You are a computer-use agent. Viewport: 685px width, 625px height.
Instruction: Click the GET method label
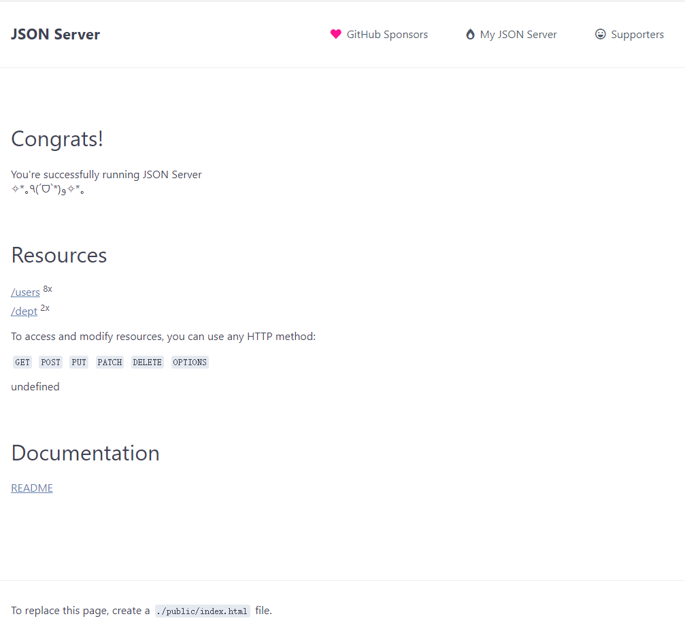point(22,362)
